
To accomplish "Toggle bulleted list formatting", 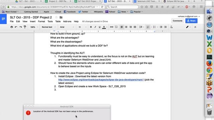I will (x=154, y=27).
